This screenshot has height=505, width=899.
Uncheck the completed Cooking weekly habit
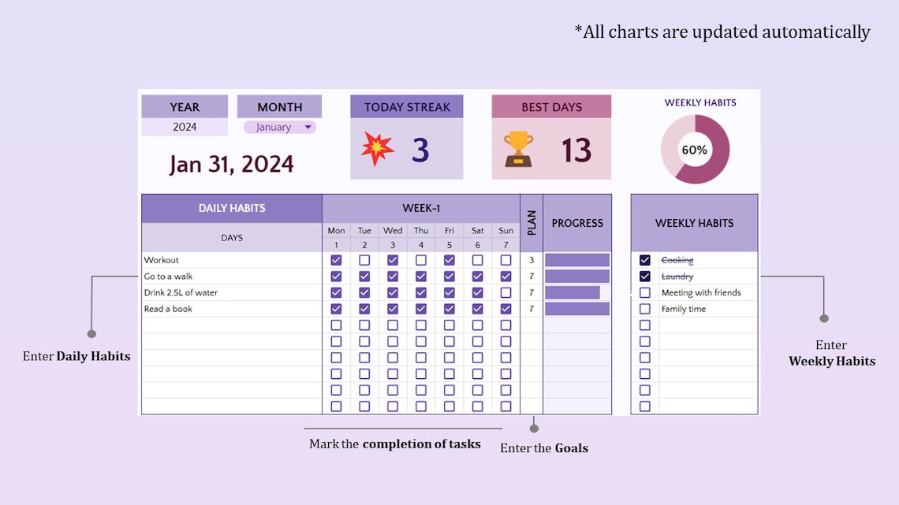click(644, 259)
